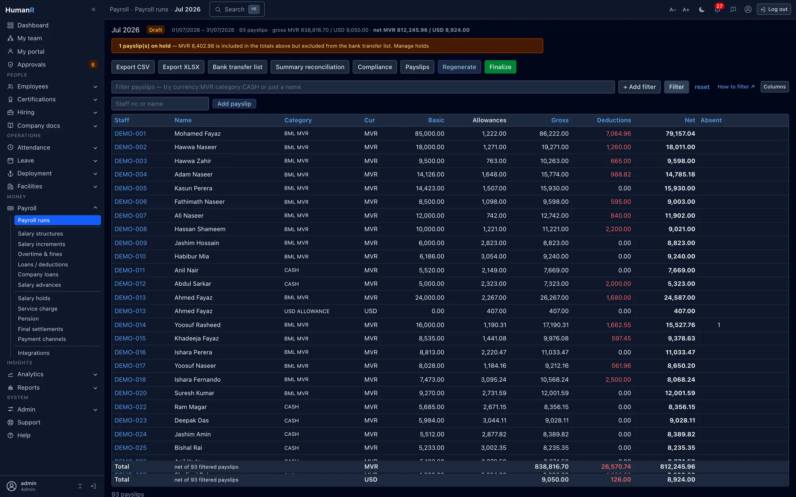
Task: Toggle dark mode moon icon
Action: [702, 10]
